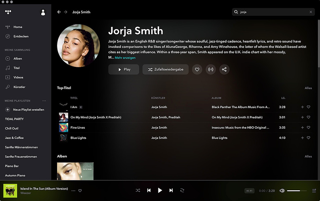Click Neue Playlist erstellen

click(25, 110)
